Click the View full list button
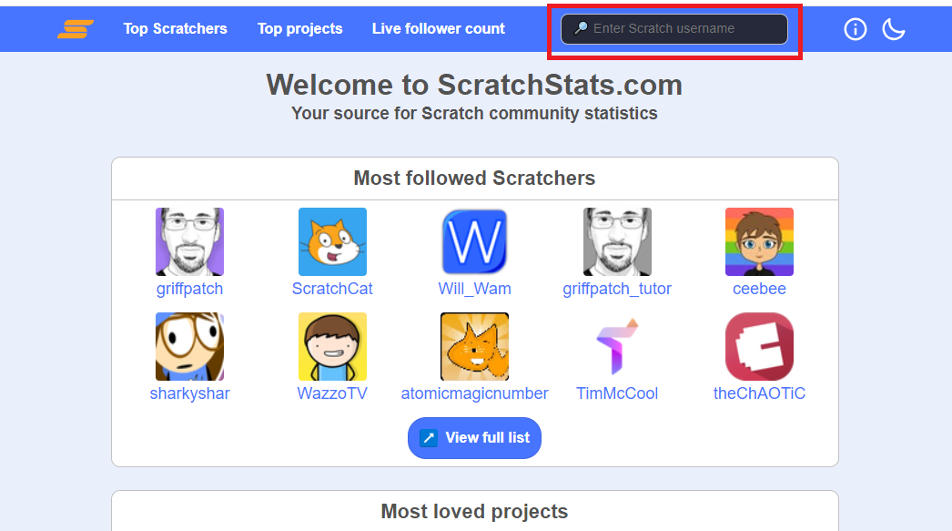The height and width of the screenshot is (531, 952). point(474,438)
